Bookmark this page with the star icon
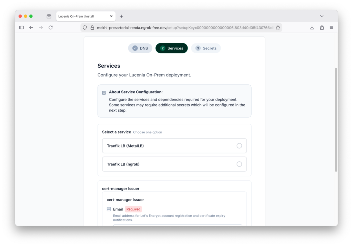This screenshot has width=353, height=246. point(278,28)
